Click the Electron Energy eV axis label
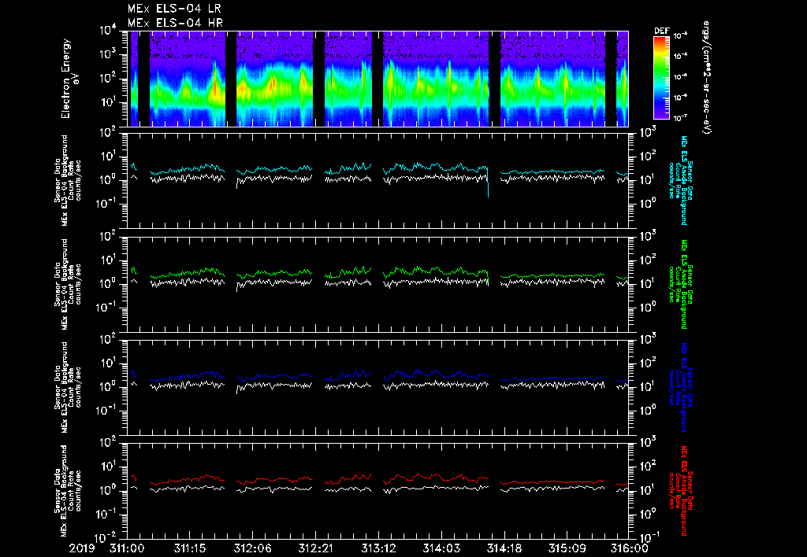Image resolution: width=807 pixels, height=557 pixels. pyautogui.click(x=68, y=79)
